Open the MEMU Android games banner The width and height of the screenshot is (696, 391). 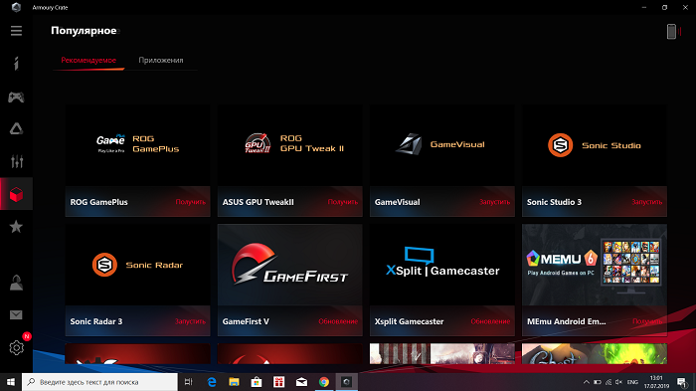point(595,265)
